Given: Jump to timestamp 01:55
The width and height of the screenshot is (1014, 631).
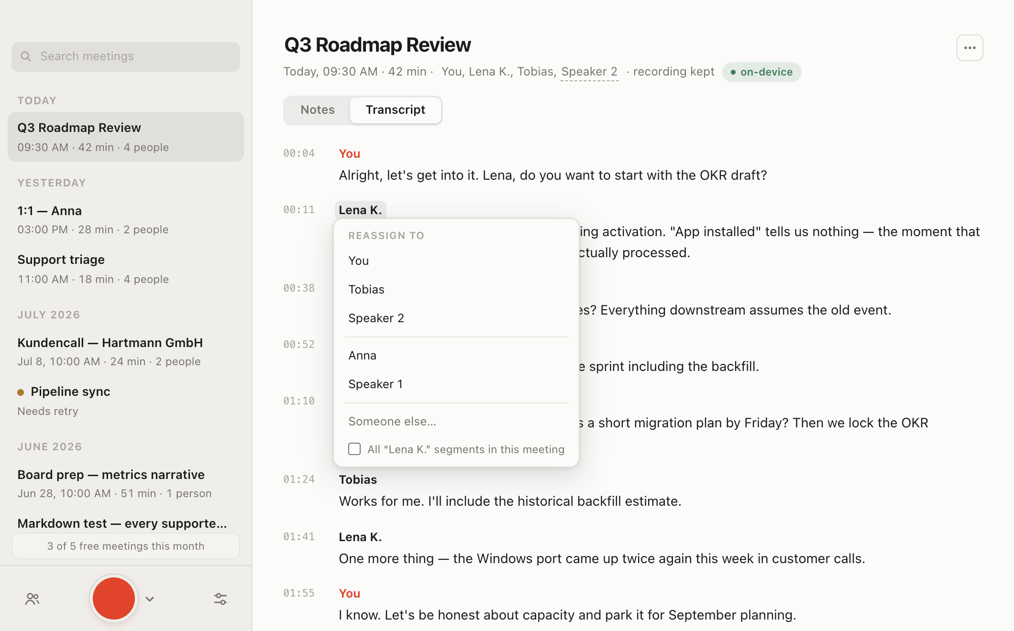Looking at the screenshot, I should tap(299, 593).
